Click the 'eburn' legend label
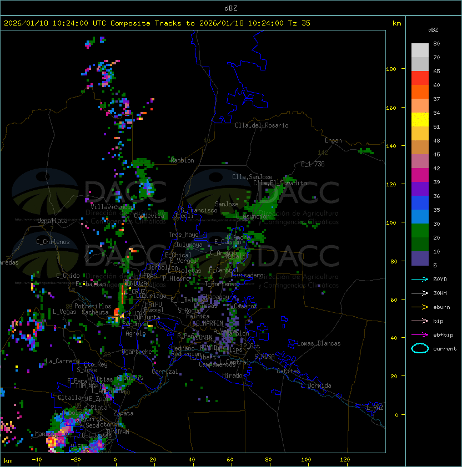The height and width of the screenshot is (467, 462). tap(441, 307)
